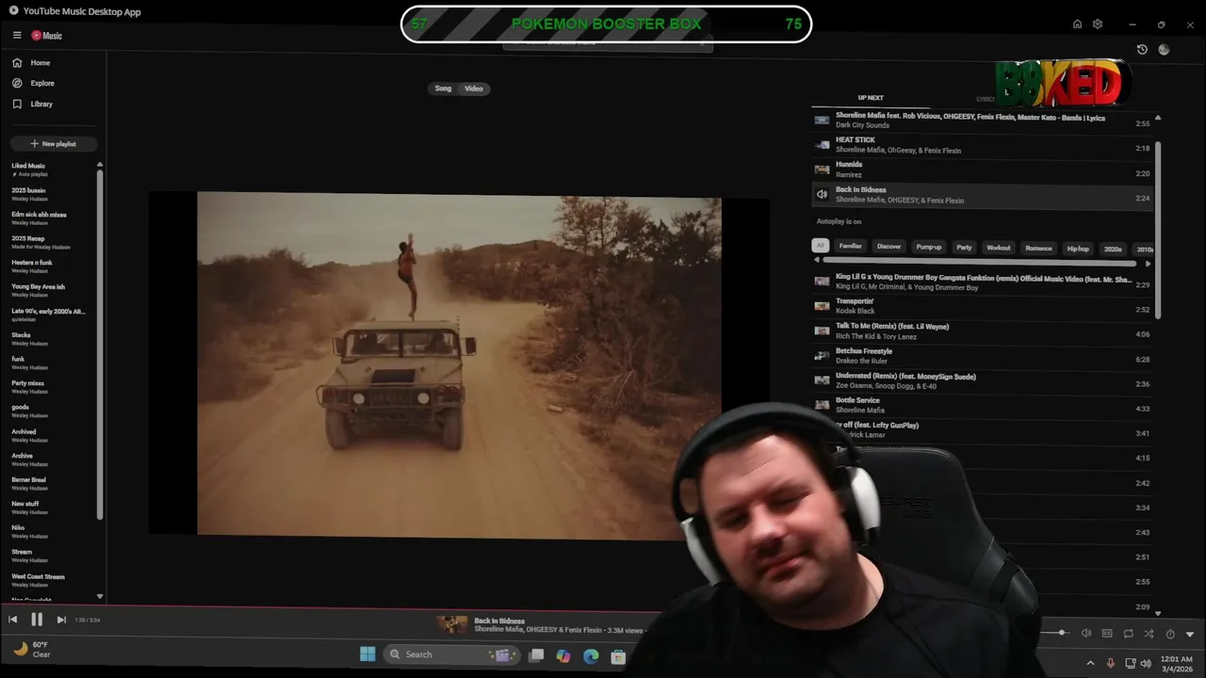Open the app home icon in title bar
This screenshot has width=1206, height=678.
click(x=1077, y=24)
